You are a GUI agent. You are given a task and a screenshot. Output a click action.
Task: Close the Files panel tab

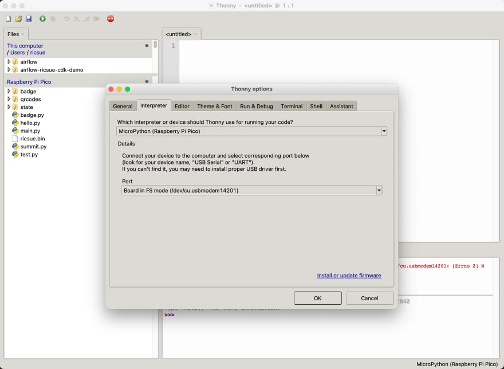point(23,34)
